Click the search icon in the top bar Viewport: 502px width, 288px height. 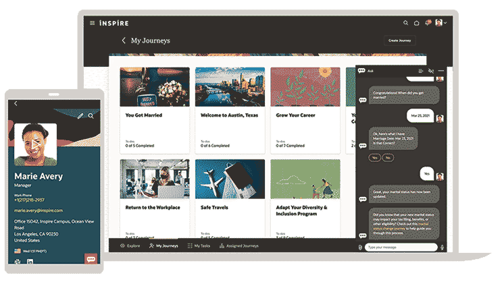click(405, 23)
